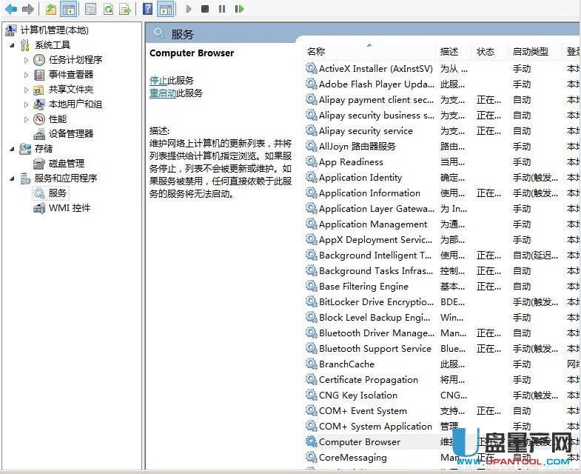Expand the 事件查看器 node arrow
Image resolution: width=581 pixels, height=474 pixels.
pos(26,75)
